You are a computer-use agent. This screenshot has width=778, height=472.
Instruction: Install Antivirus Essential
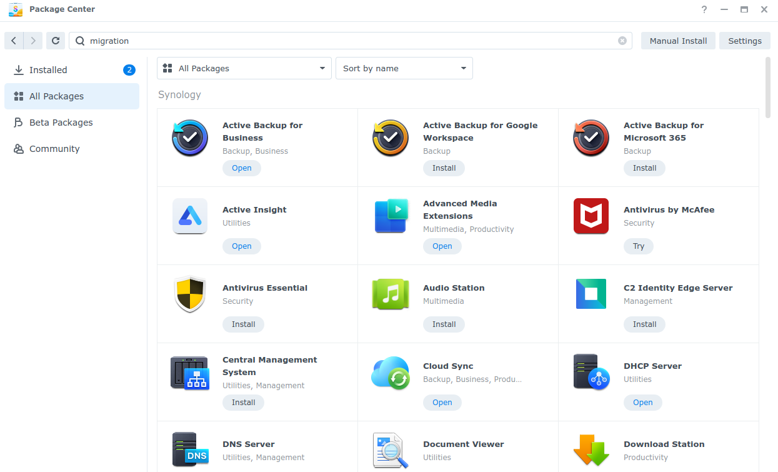click(x=244, y=324)
